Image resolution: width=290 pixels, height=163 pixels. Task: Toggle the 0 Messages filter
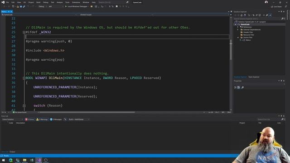[56, 120]
